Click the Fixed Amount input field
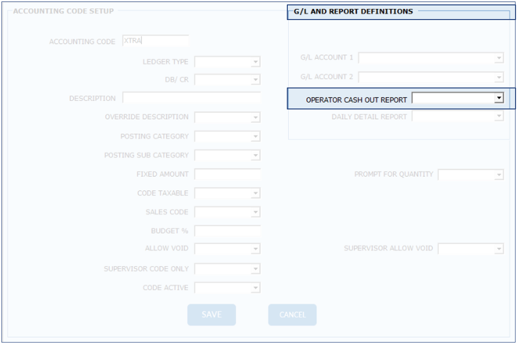Viewport: 517px width, 344px height. [227, 174]
